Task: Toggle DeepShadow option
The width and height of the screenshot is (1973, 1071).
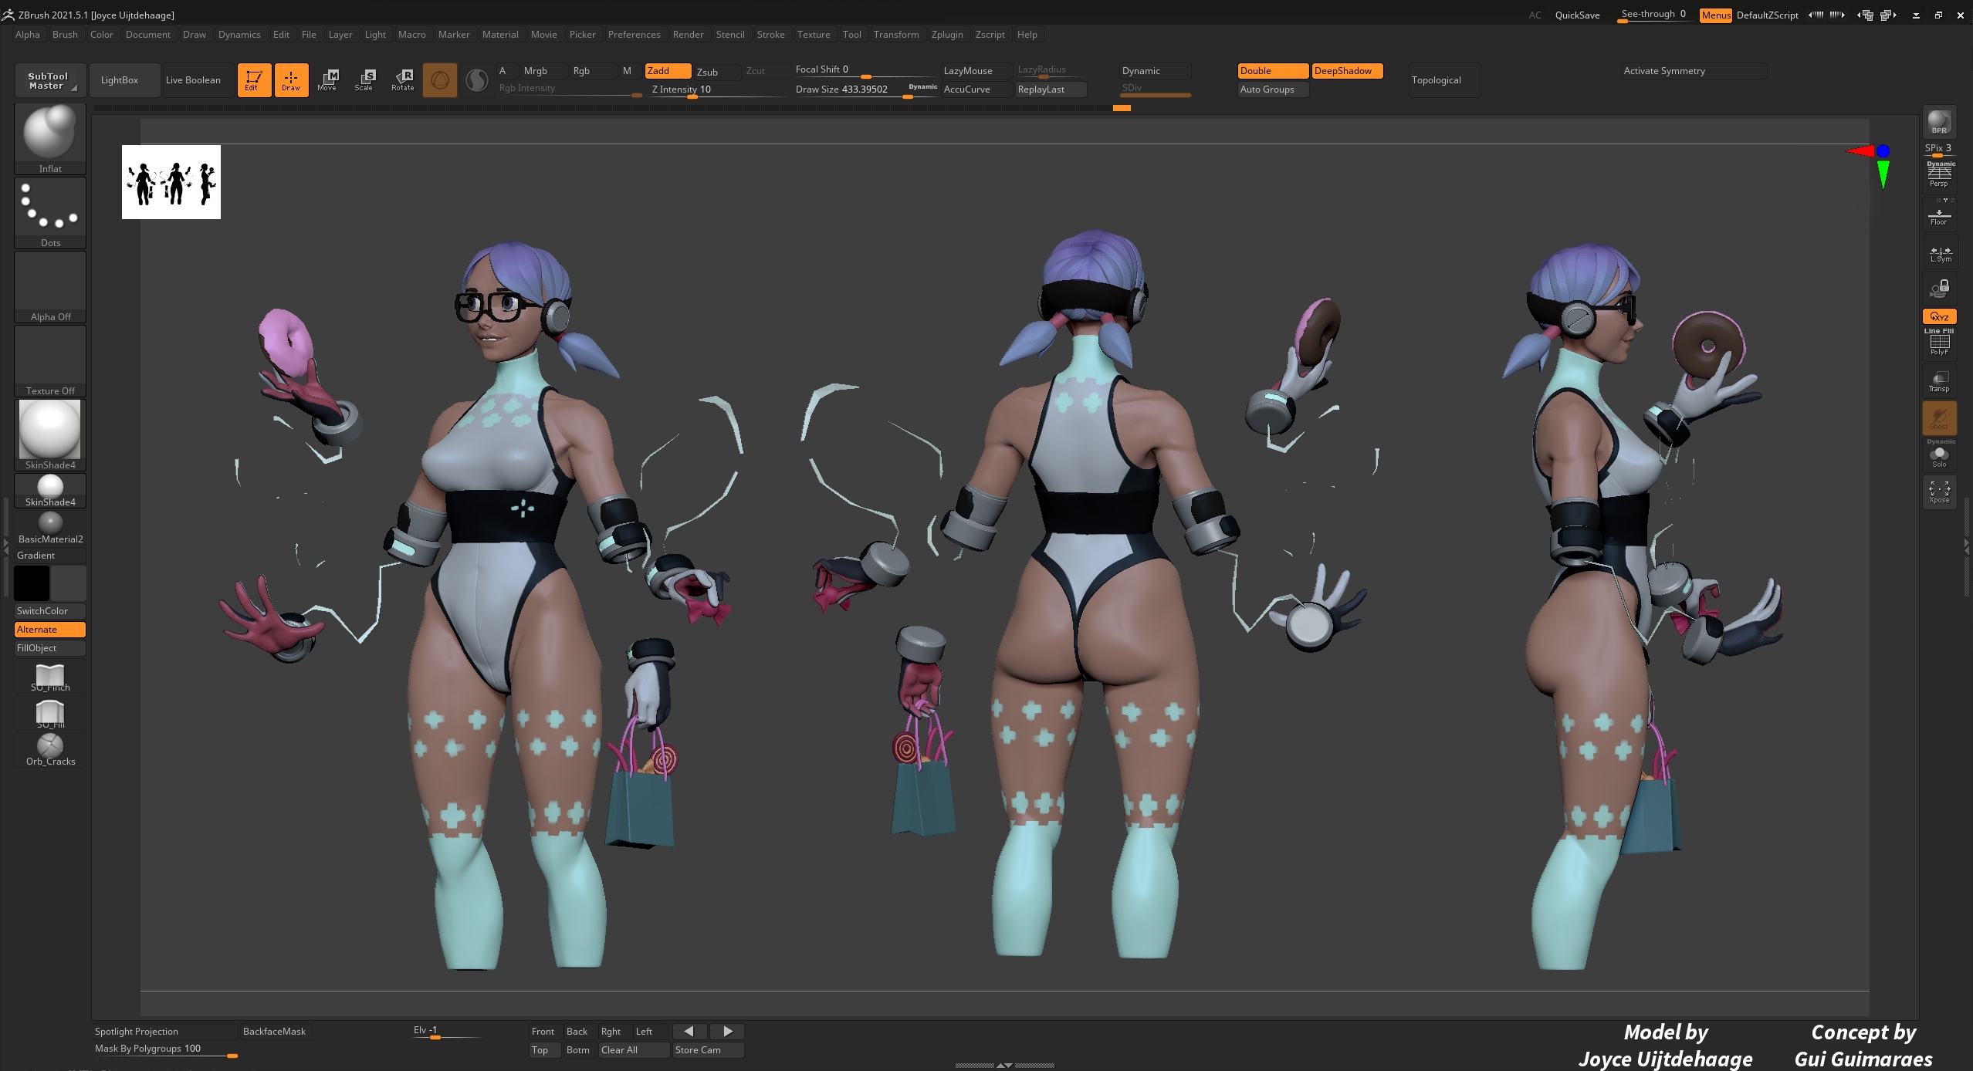Action: [x=1347, y=71]
